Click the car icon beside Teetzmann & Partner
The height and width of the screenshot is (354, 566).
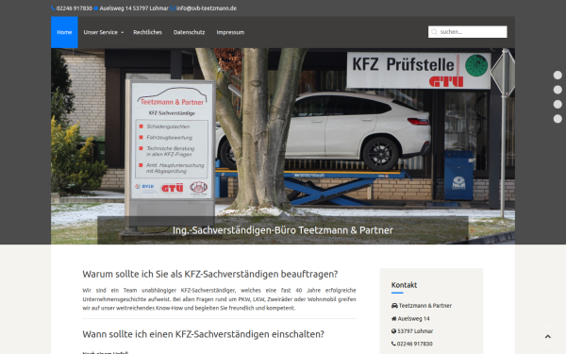(394, 306)
